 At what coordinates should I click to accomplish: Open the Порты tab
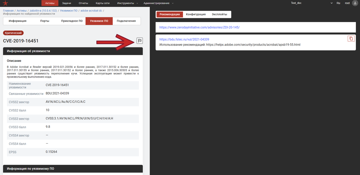pyautogui.click(x=45, y=21)
